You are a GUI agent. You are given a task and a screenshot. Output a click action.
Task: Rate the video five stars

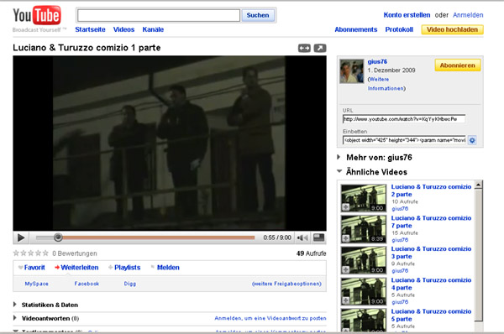tap(45, 253)
